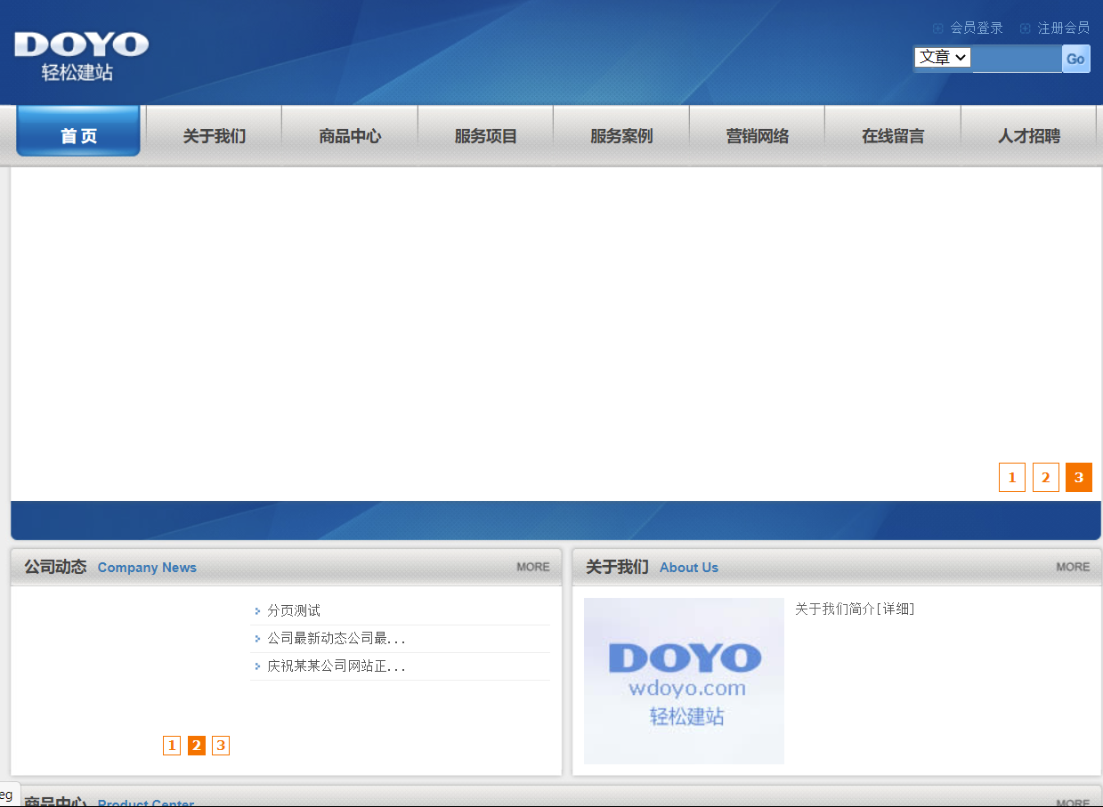Click the arrow bullet beside 庆祝某某公司网站正...
1103x807 pixels.
click(257, 666)
